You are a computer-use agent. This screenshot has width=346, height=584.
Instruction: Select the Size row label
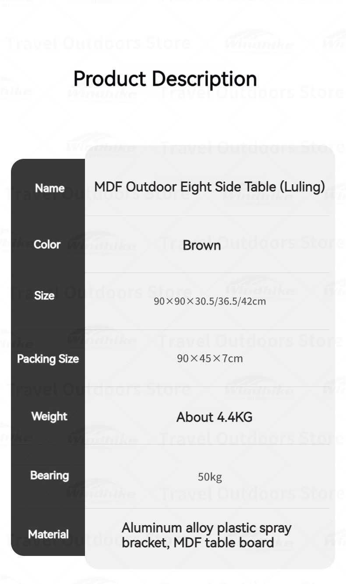[x=44, y=296]
